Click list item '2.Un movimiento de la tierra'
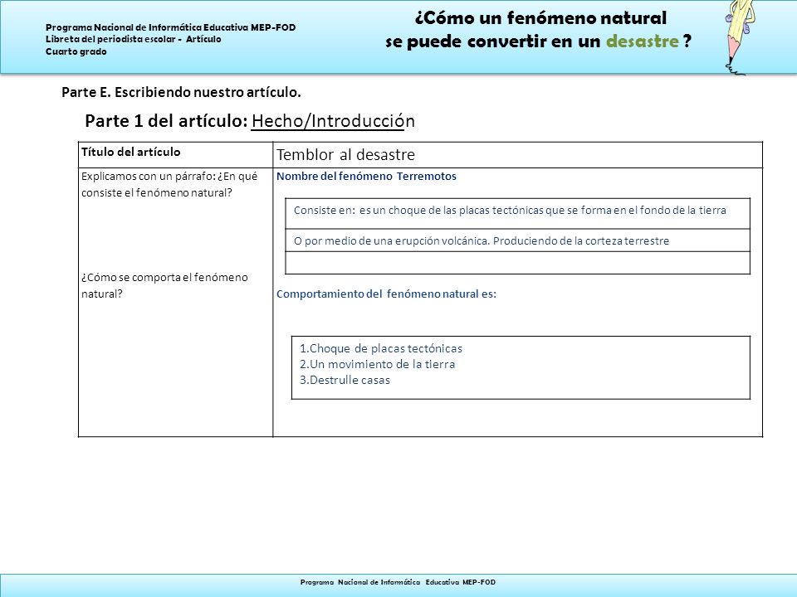Viewport: 797px width, 597px height. (377, 364)
